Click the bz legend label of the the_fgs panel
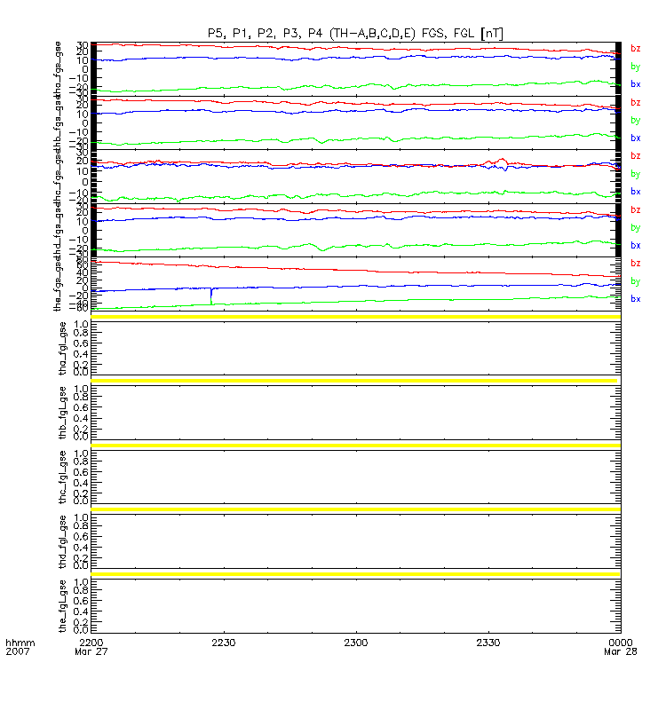 (635, 263)
